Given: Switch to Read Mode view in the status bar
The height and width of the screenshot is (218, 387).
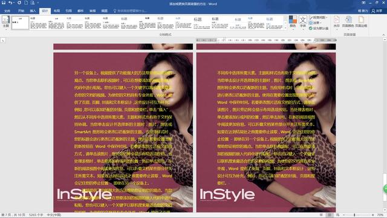Looking at the screenshot, I should (x=321, y=215).
